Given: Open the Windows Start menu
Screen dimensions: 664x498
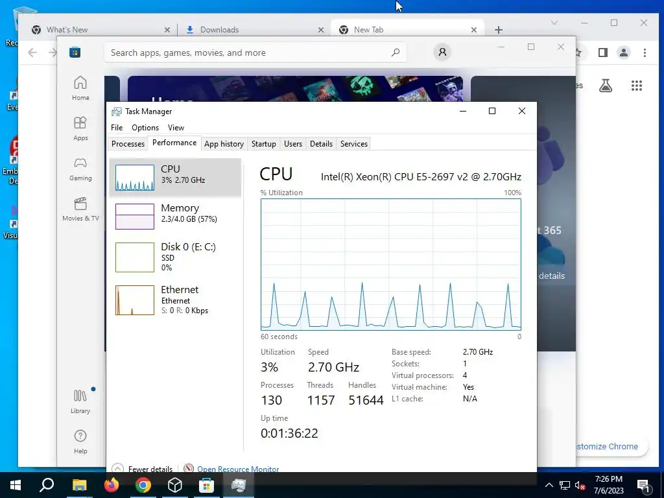Looking at the screenshot, I should point(16,485).
